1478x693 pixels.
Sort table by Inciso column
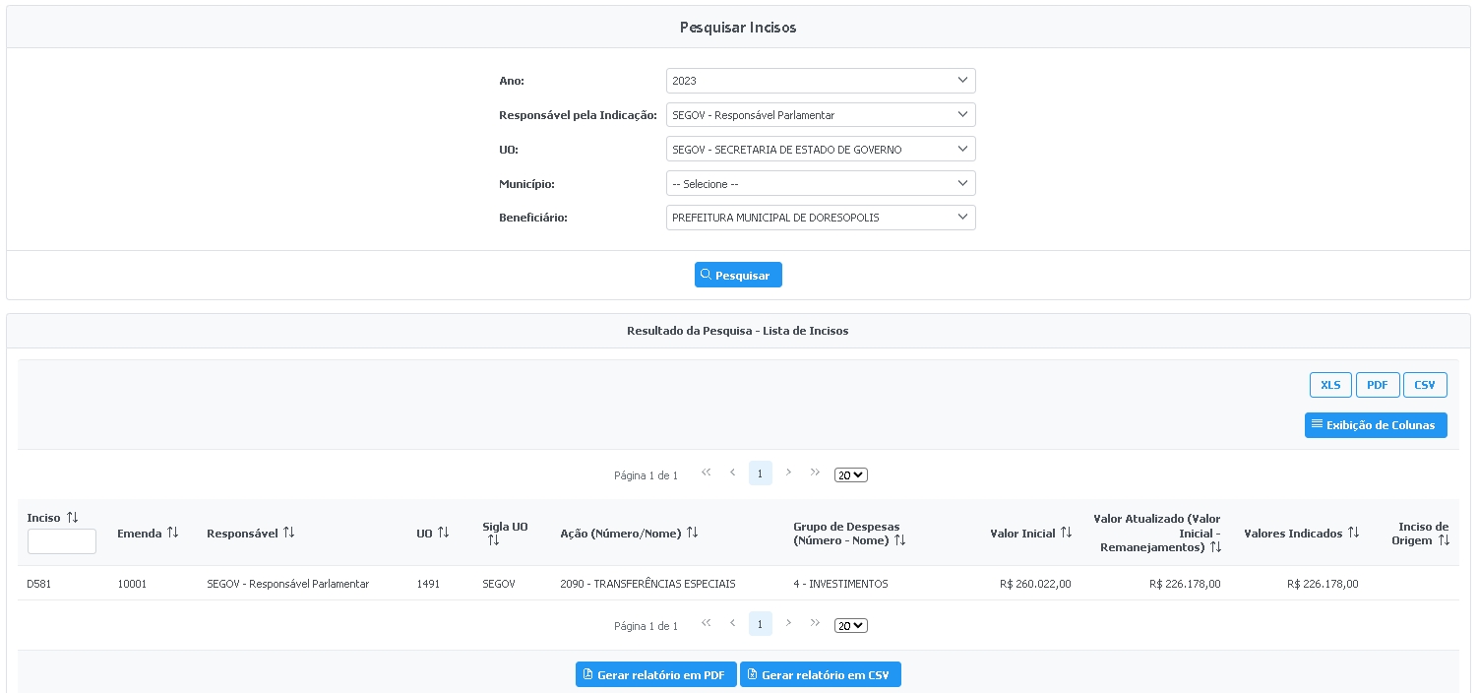(73, 517)
